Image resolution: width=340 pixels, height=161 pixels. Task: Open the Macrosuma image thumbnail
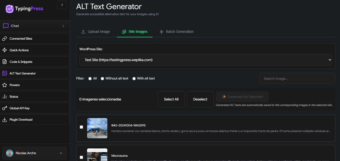97,155
